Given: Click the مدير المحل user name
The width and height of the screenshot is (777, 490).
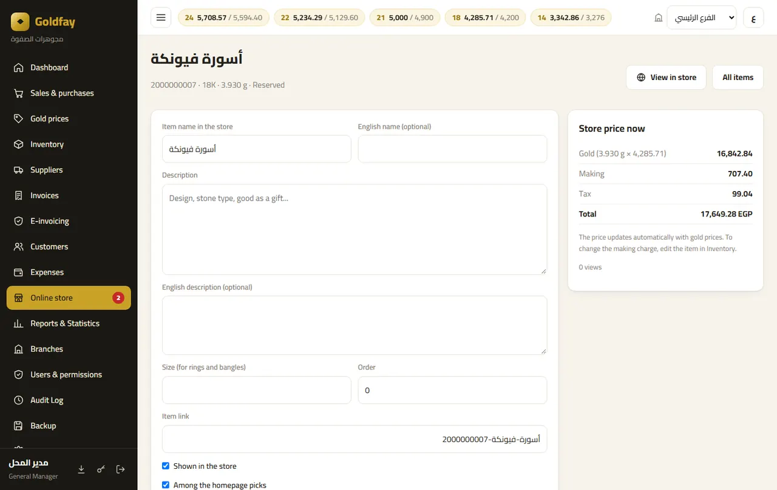Looking at the screenshot, I should (29, 463).
